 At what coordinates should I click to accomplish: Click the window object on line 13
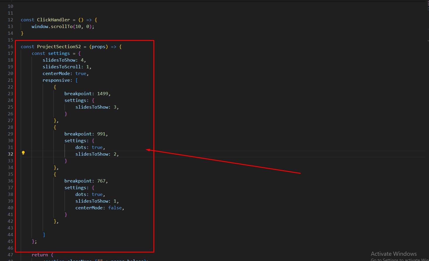coord(40,27)
